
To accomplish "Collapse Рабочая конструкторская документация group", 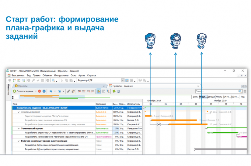I will 19,141.
